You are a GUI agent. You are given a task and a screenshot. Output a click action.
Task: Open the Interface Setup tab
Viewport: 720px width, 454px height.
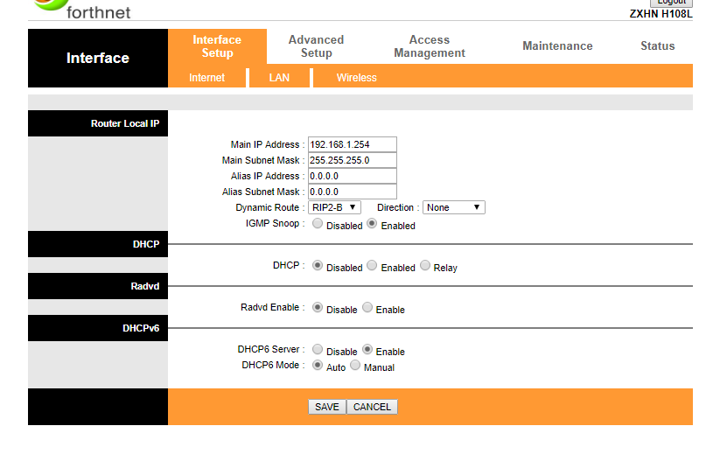[217, 46]
